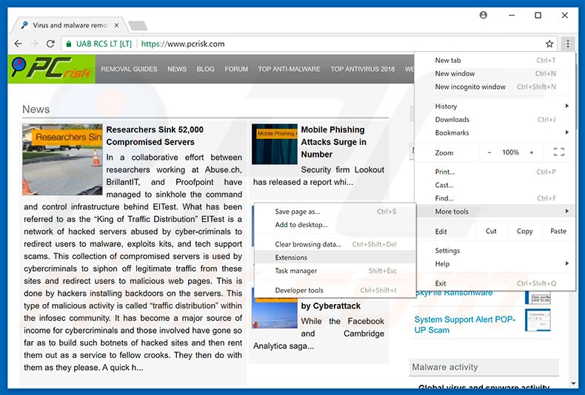Click the PCrisk logo
585x395 pixels.
52,69
